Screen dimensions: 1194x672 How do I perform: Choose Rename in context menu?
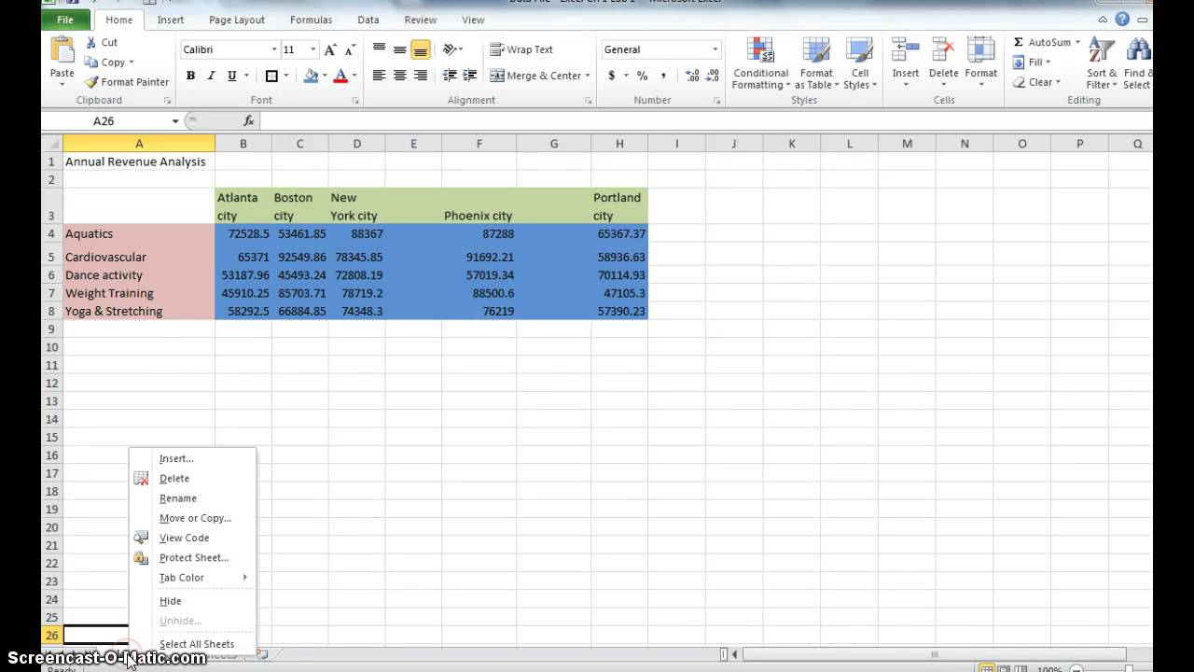click(192, 498)
